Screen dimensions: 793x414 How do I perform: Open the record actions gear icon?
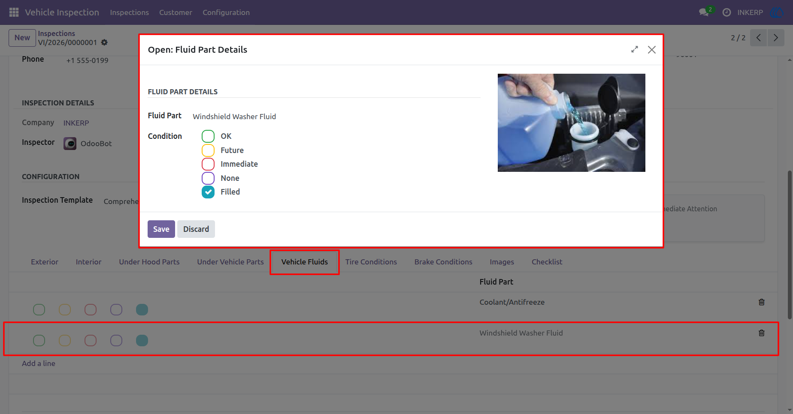(x=104, y=42)
